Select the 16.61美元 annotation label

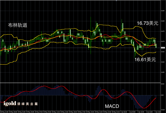145,60
